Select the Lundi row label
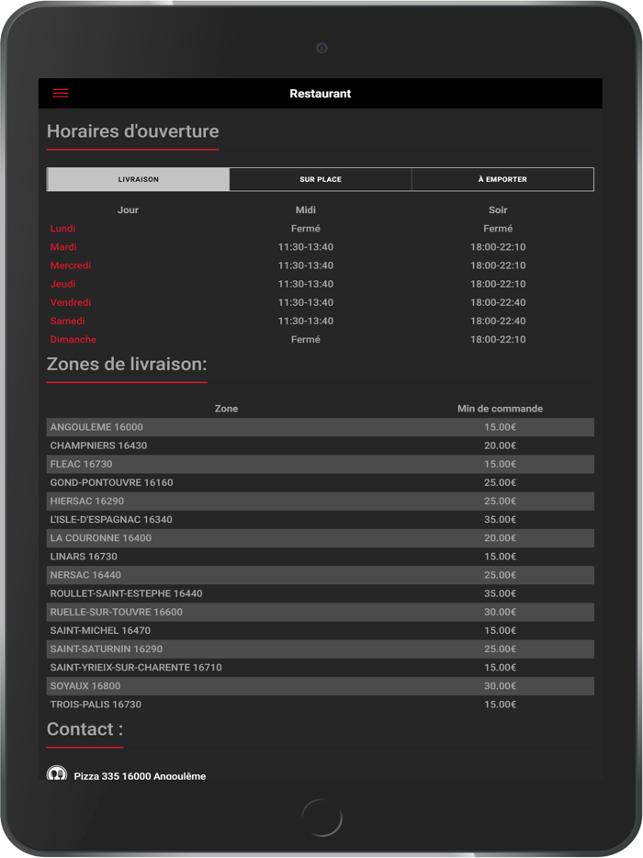The height and width of the screenshot is (858, 643). pyautogui.click(x=63, y=228)
